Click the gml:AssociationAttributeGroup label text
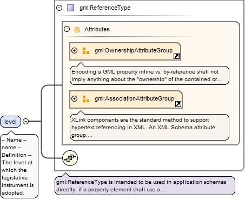This screenshot has height=200, width=245. click(135, 99)
